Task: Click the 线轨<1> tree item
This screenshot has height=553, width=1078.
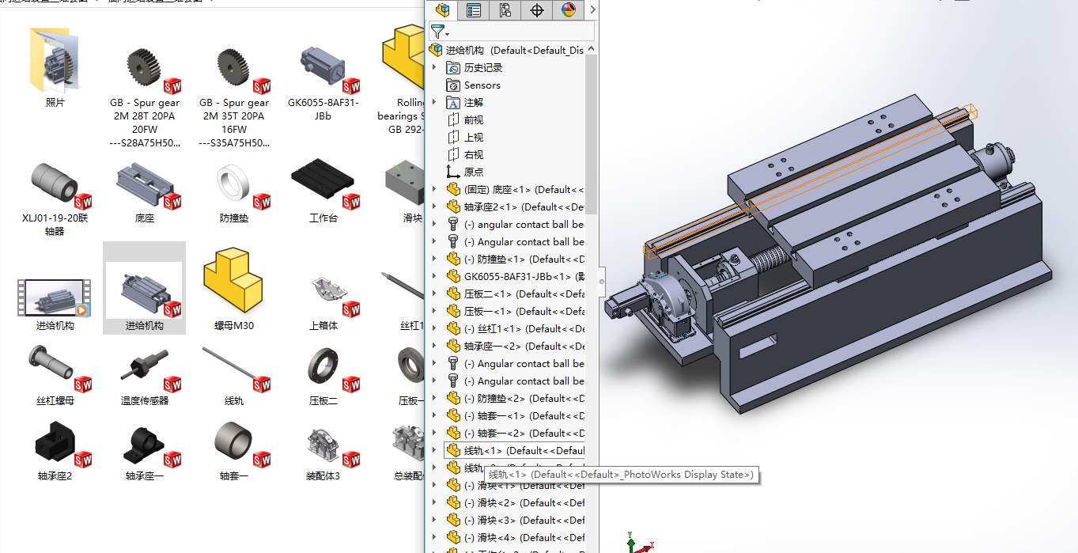Action: tap(522, 451)
